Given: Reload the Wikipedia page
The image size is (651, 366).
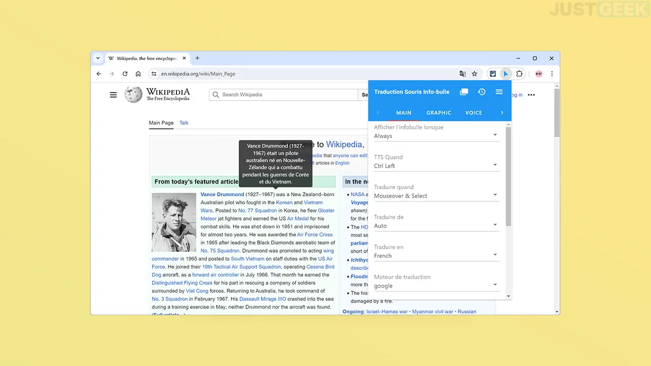Looking at the screenshot, I should tap(125, 74).
